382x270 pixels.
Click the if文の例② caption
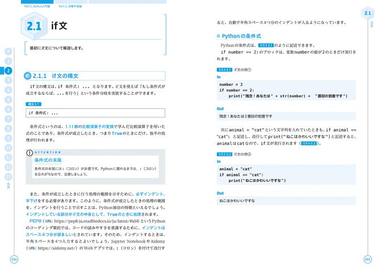243,154
